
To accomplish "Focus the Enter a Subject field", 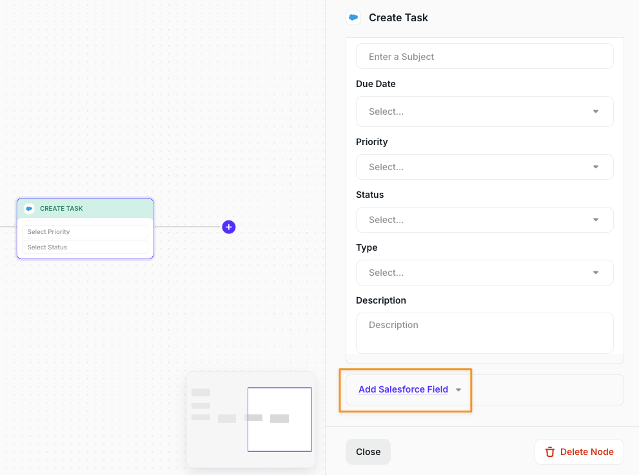I will pos(484,57).
